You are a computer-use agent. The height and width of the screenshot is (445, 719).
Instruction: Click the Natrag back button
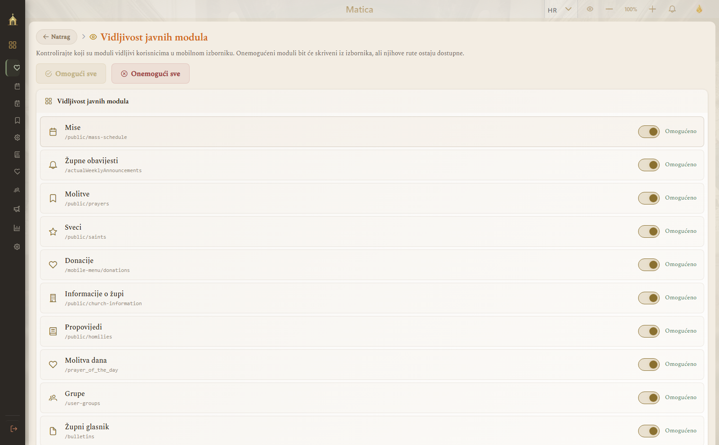(57, 37)
